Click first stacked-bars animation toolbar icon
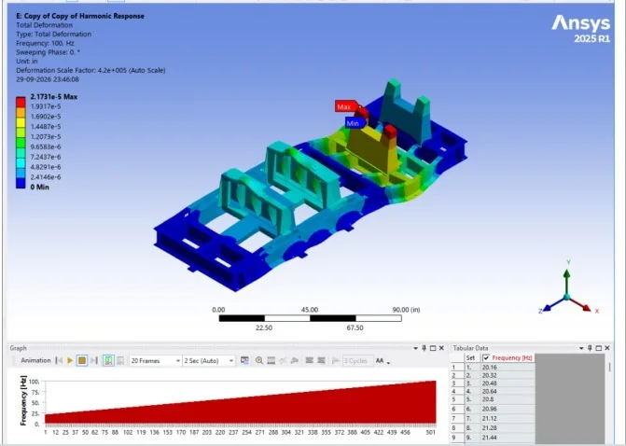Screen dimensions: 626x446 coord(309,360)
